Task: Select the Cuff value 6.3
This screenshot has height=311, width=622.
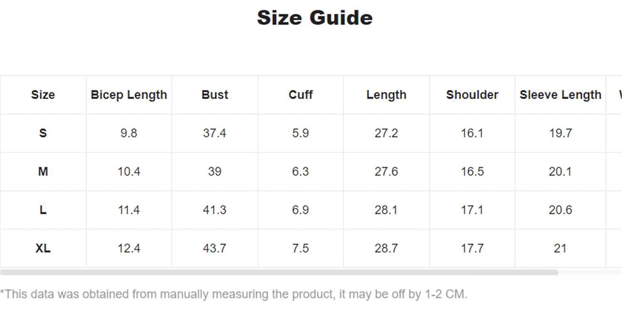Action: (x=300, y=172)
